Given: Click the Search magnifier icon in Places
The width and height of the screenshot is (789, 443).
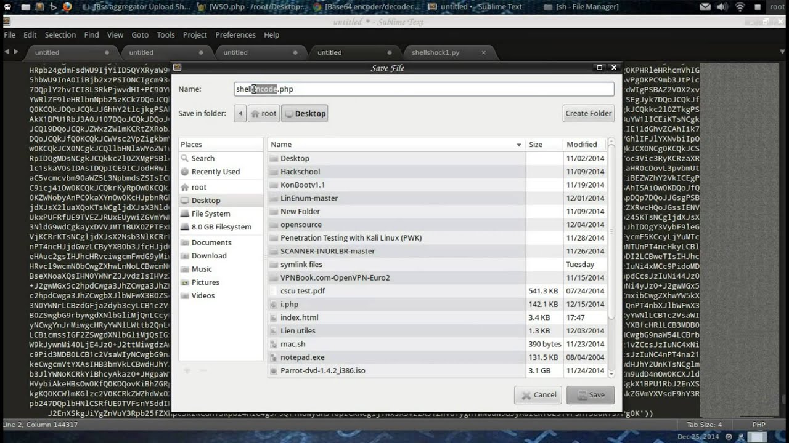Looking at the screenshot, I should [184, 158].
